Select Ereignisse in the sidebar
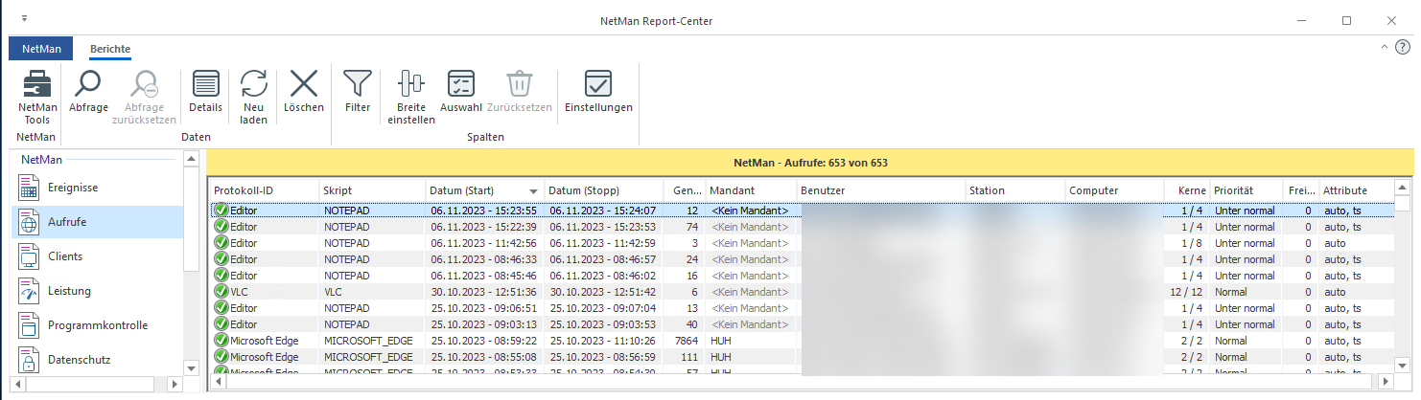 (x=73, y=189)
